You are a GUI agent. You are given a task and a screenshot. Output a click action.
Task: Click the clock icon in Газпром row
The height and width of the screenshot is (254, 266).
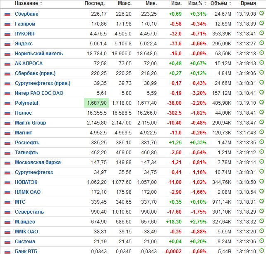pyautogui.click(x=262, y=23)
